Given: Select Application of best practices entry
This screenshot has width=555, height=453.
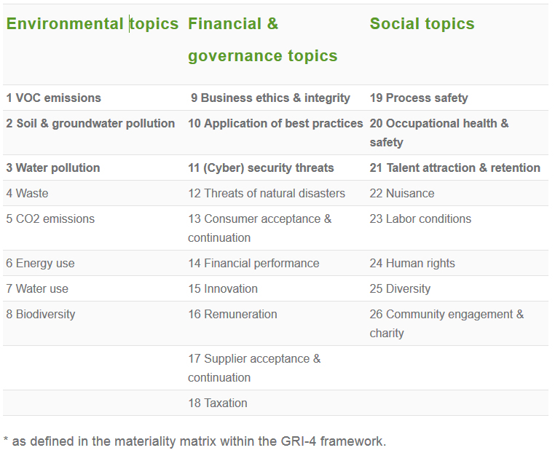Looking at the screenshot, I should (x=275, y=123).
